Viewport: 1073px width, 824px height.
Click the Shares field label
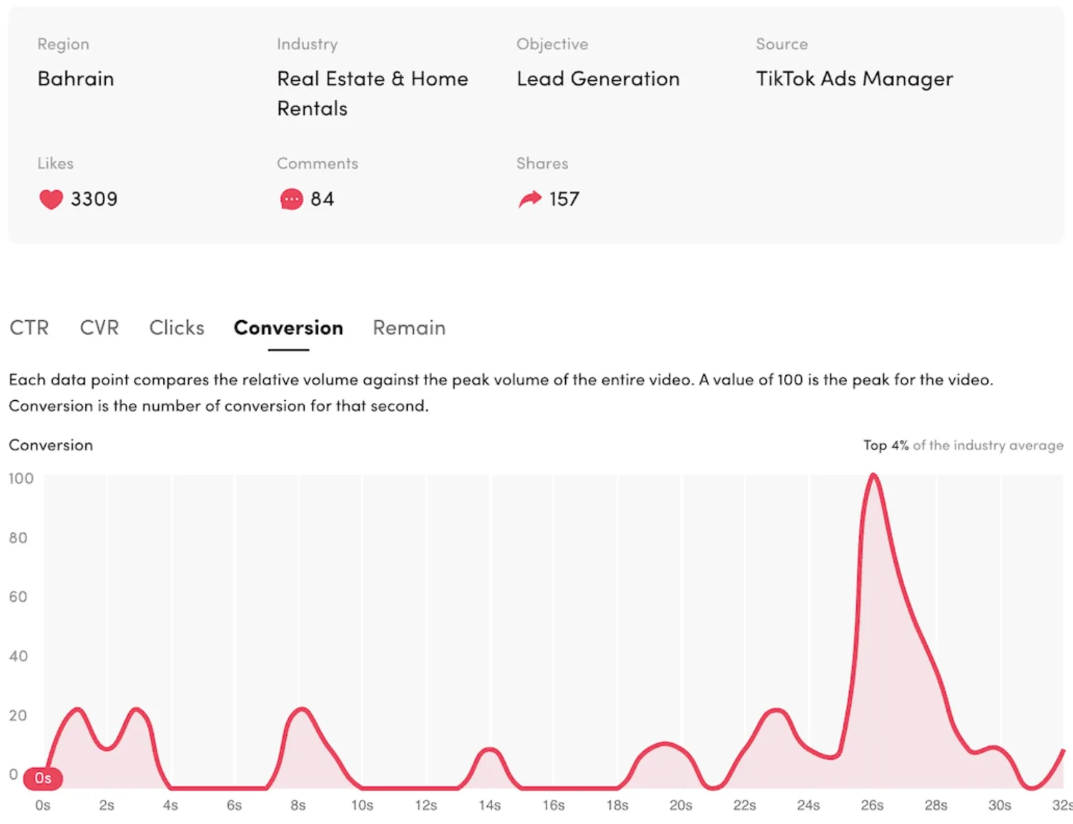click(x=542, y=164)
